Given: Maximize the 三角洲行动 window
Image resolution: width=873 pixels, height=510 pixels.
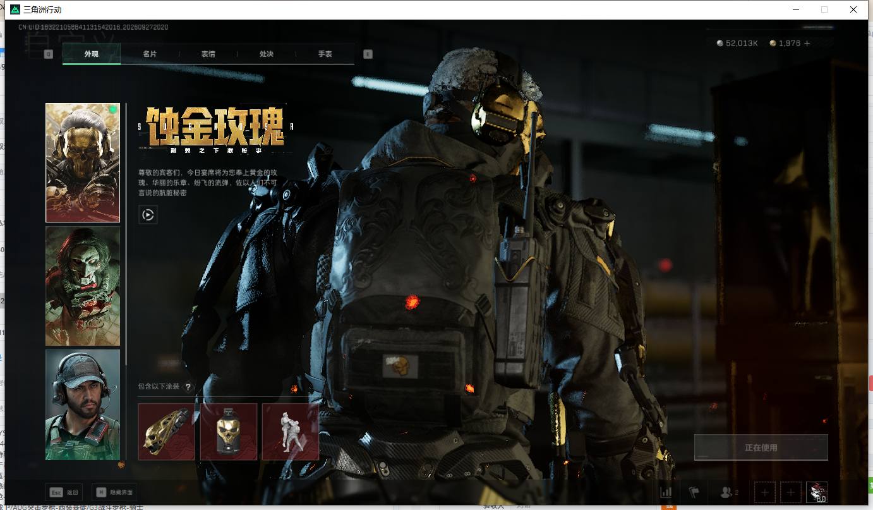Looking at the screenshot, I should [x=824, y=9].
